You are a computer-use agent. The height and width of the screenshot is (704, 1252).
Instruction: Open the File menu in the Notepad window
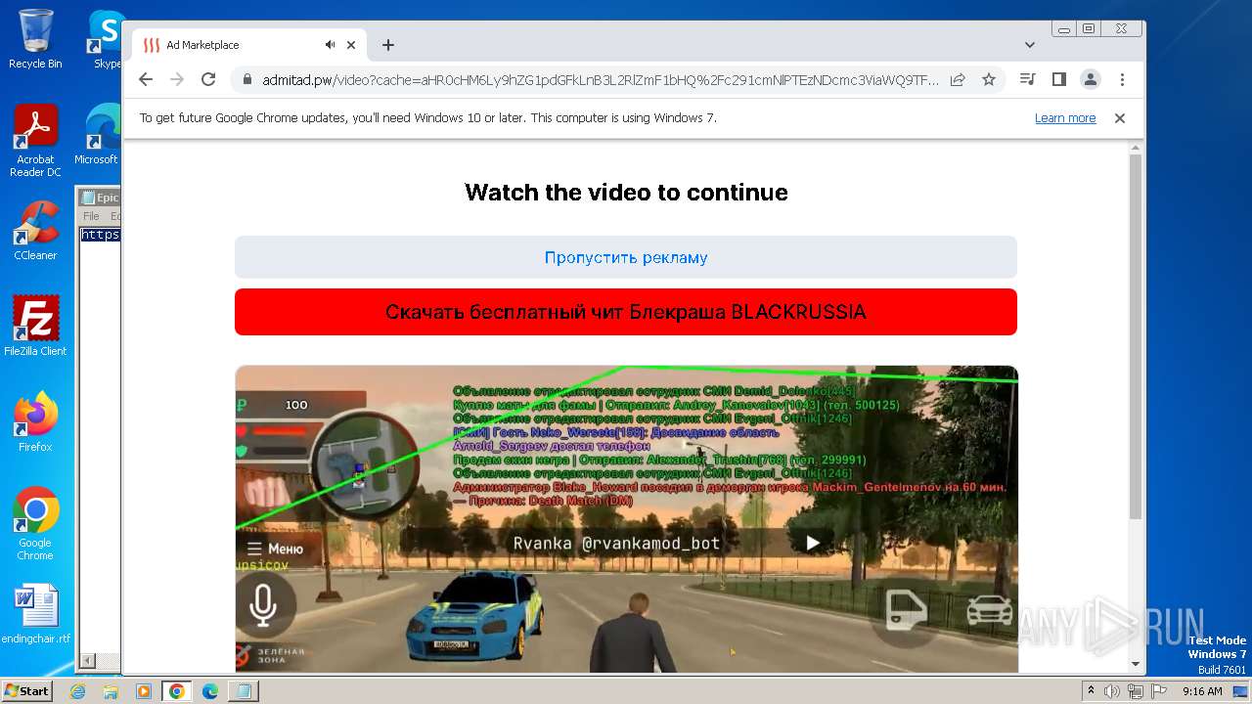pos(91,216)
